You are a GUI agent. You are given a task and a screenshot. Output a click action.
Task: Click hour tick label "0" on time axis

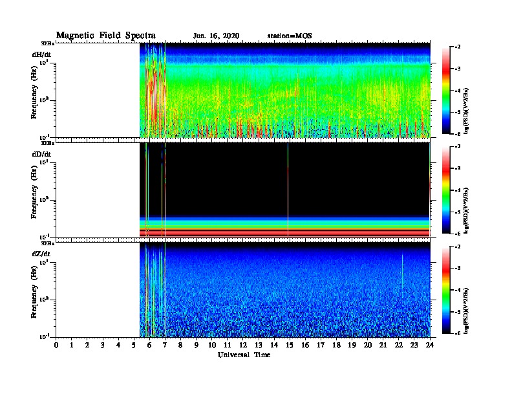point(56,345)
